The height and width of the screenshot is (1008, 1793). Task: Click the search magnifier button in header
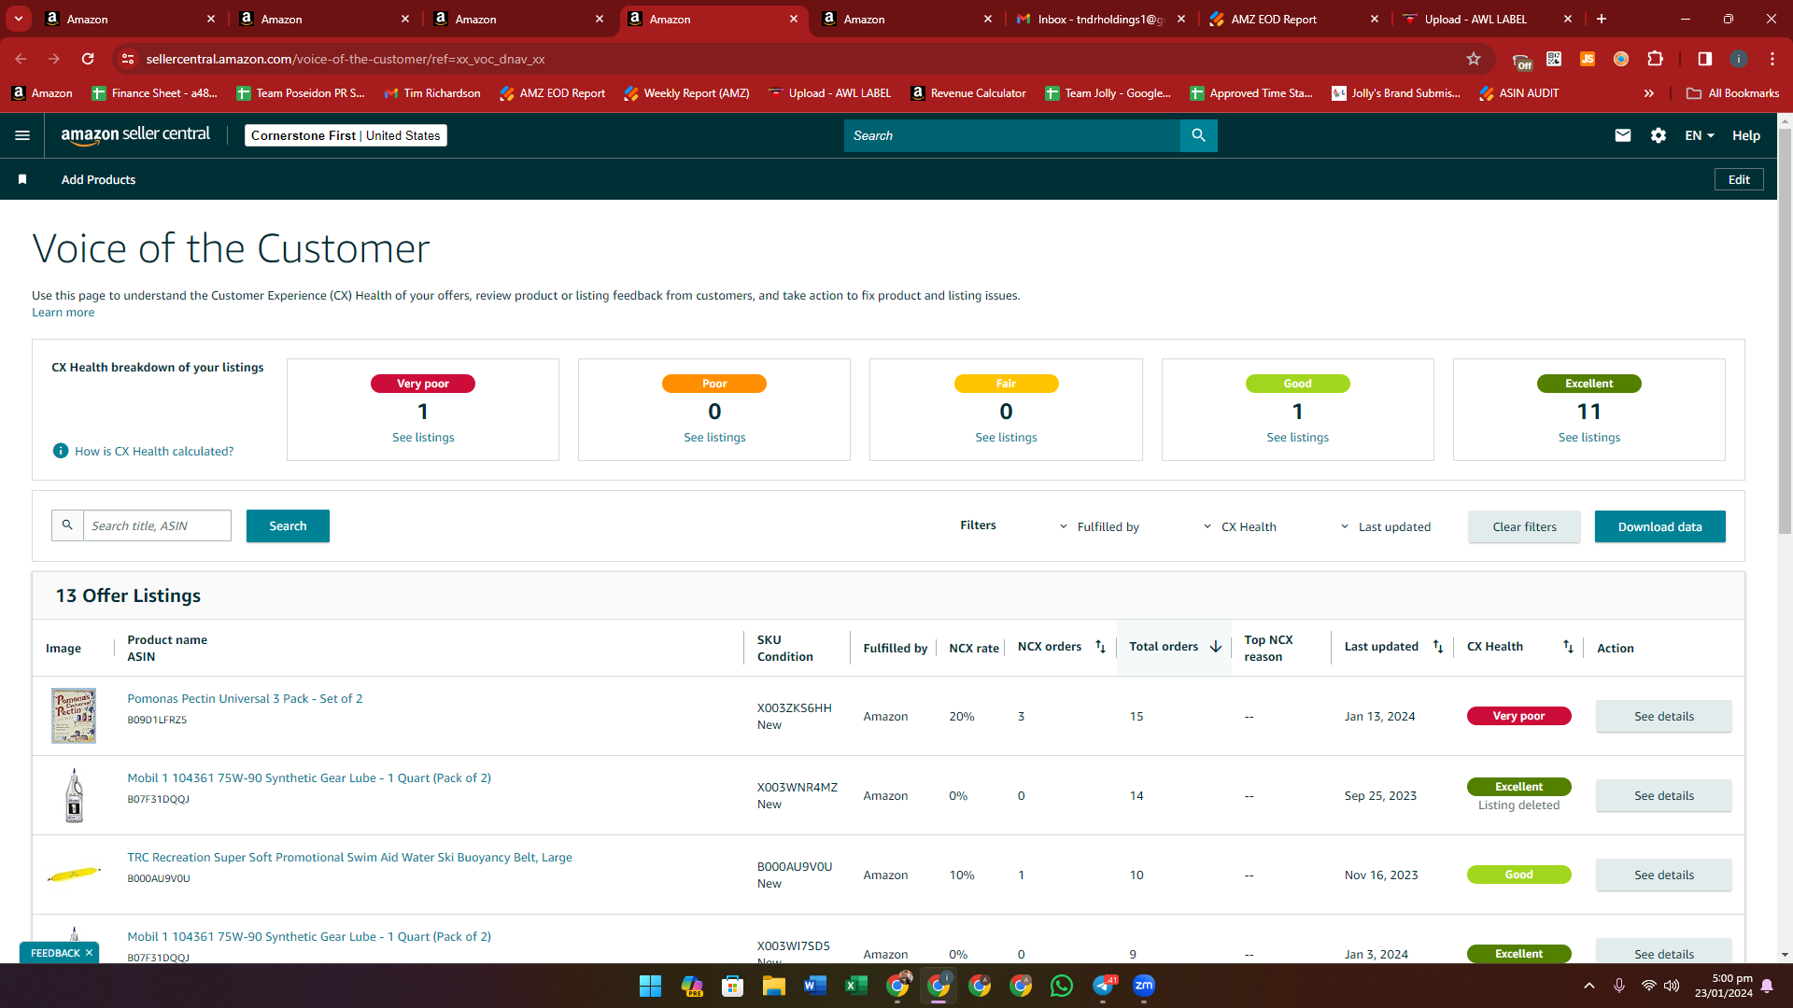1198,135
